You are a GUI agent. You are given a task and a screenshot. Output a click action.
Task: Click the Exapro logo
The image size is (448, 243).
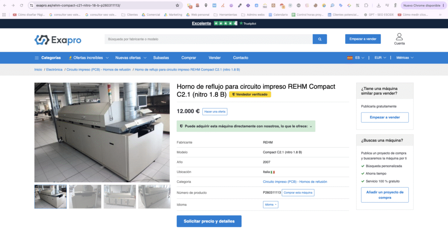click(x=58, y=40)
